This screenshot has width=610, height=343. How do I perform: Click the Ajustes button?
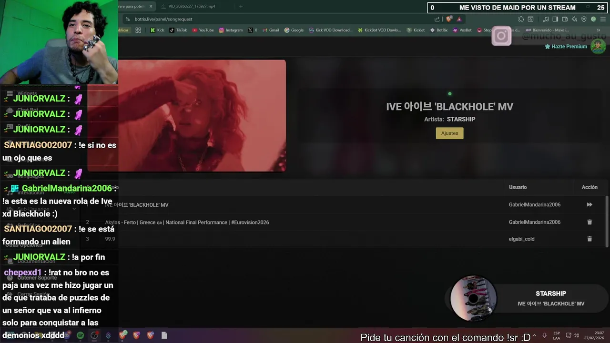click(x=449, y=133)
